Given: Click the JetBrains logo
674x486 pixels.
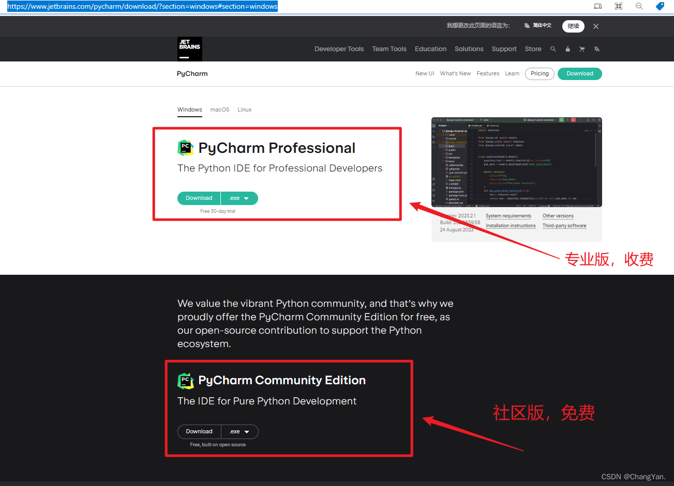Looking at the screenshot, I should [190, 49].
